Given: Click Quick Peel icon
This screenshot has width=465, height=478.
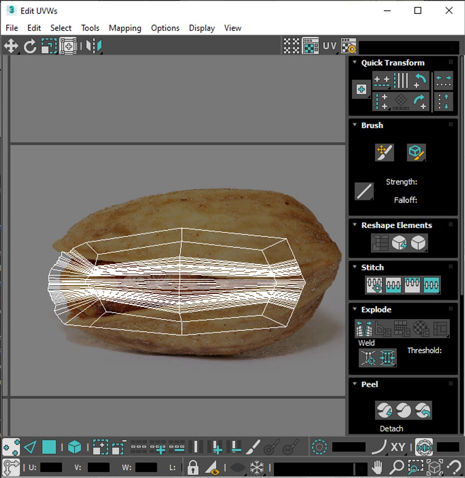Looking at the screenshot, I should pos(384,410).
